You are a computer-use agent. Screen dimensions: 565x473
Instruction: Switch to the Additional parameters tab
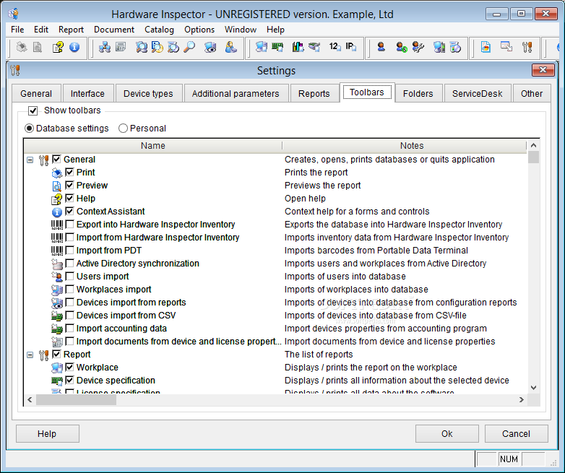tap(236, 94)
